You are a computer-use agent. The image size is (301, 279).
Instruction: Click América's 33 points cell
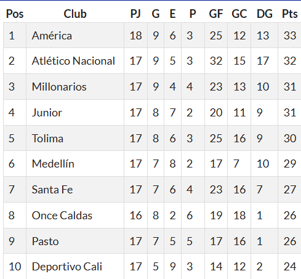pyautogui.click(x=290, y=35)
